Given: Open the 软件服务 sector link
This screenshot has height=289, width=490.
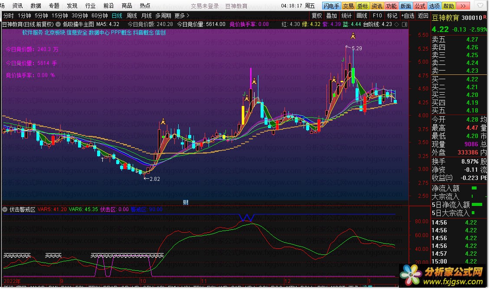Looking at the screenshot, I should pyautogui.click(x=33, y=32).
